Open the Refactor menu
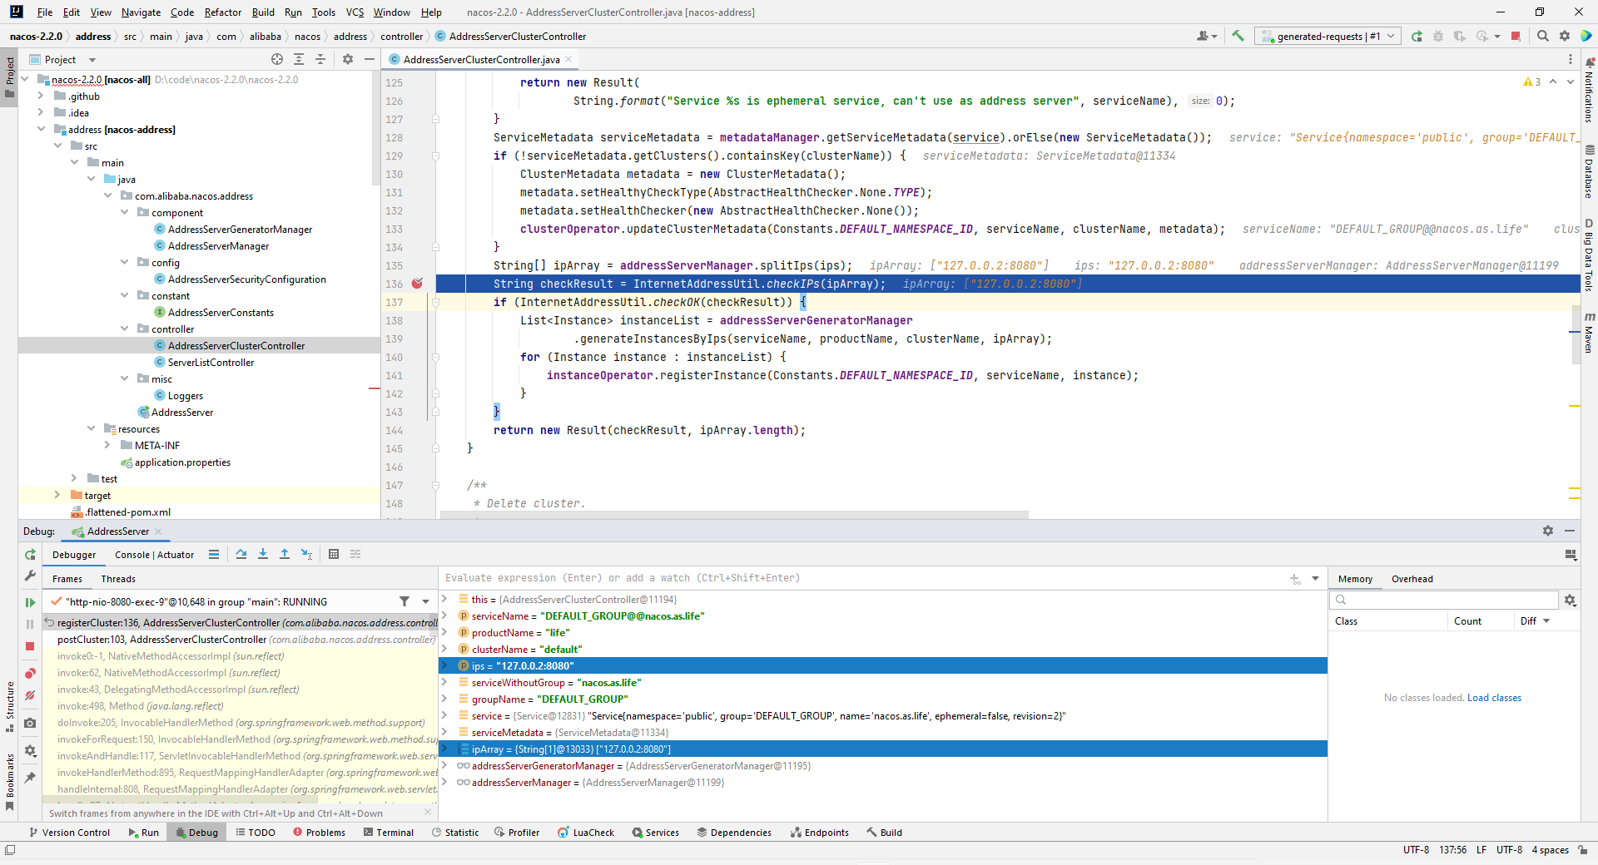 coord(222,12)
